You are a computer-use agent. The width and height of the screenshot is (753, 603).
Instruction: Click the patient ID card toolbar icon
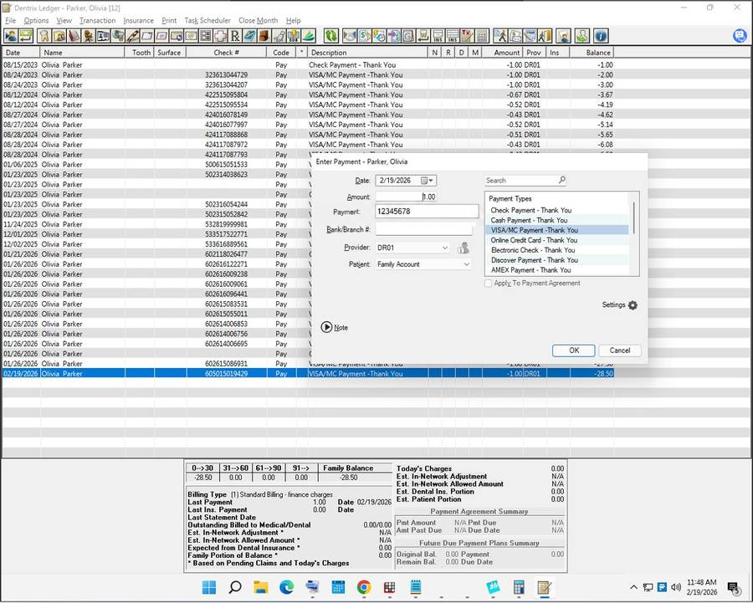(103, 36)
